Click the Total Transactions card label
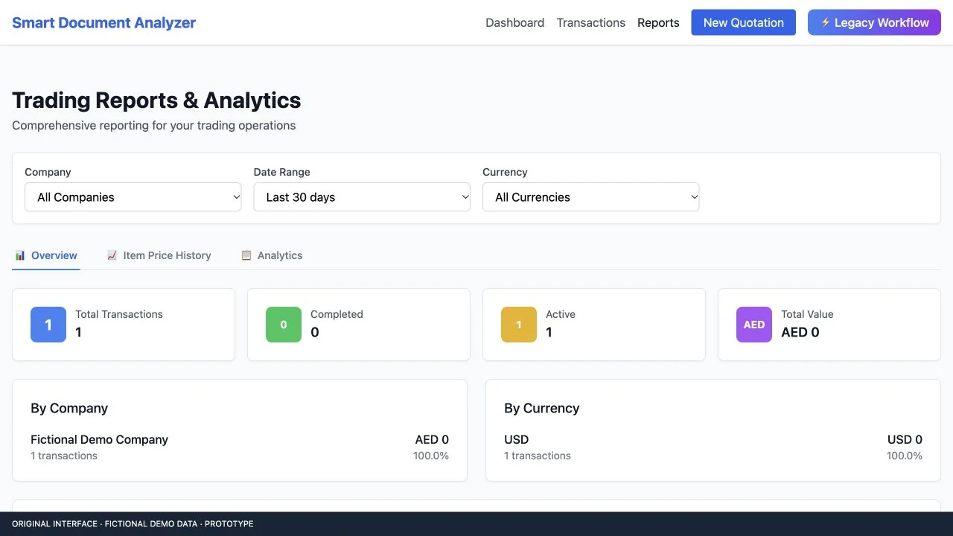 119,314
